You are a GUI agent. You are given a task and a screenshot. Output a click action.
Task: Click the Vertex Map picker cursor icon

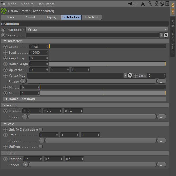click(130, 75)
